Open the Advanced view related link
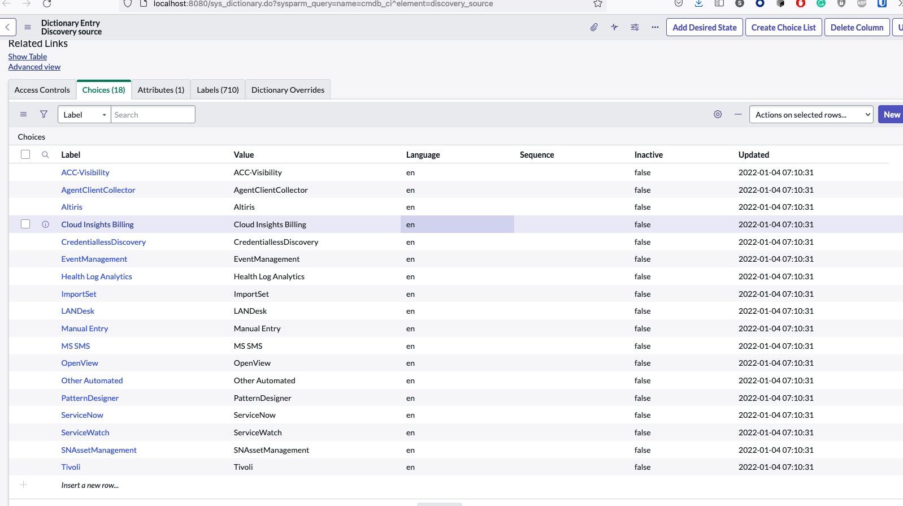Screen dimensions: 903x506 34,67
